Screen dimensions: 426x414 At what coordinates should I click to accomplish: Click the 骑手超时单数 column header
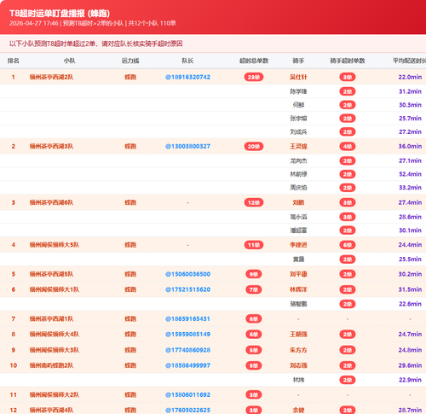(x=348, y=61)
